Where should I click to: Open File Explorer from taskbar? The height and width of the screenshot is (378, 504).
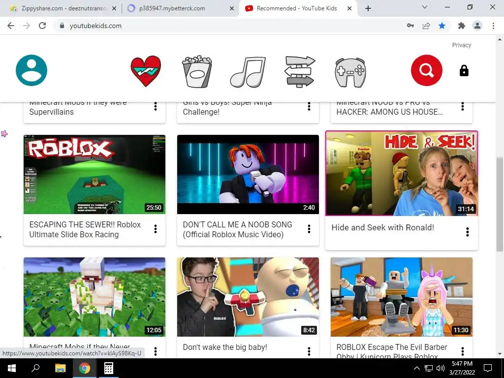(x=60, y=368)
